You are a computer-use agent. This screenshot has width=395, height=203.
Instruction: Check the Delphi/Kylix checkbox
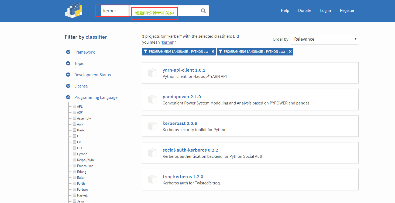point(74,160)
